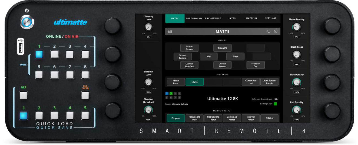
Task: Open the Filter group
Action: [x=236, y=57]
